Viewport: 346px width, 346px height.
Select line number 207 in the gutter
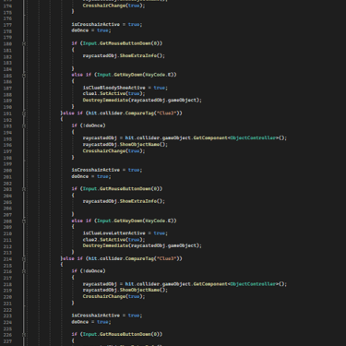click(x=7, y=215)
